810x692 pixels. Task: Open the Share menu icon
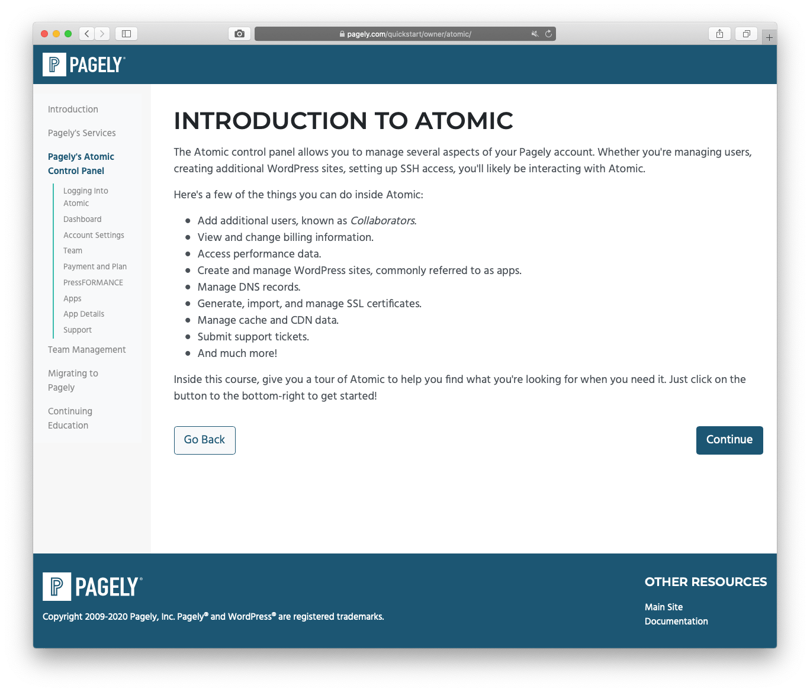click(719, 34)
